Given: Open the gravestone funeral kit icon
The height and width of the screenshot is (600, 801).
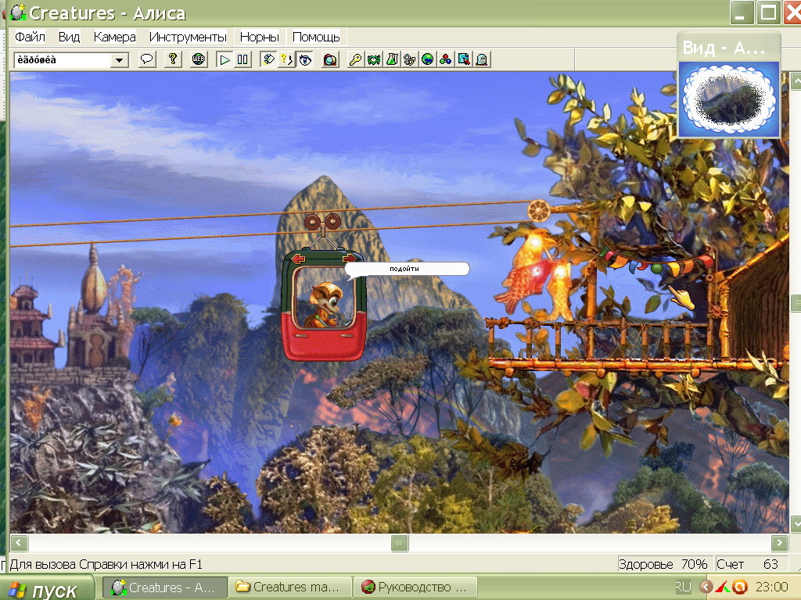Looking at the screenshot, I should click(x=482, y=59).
